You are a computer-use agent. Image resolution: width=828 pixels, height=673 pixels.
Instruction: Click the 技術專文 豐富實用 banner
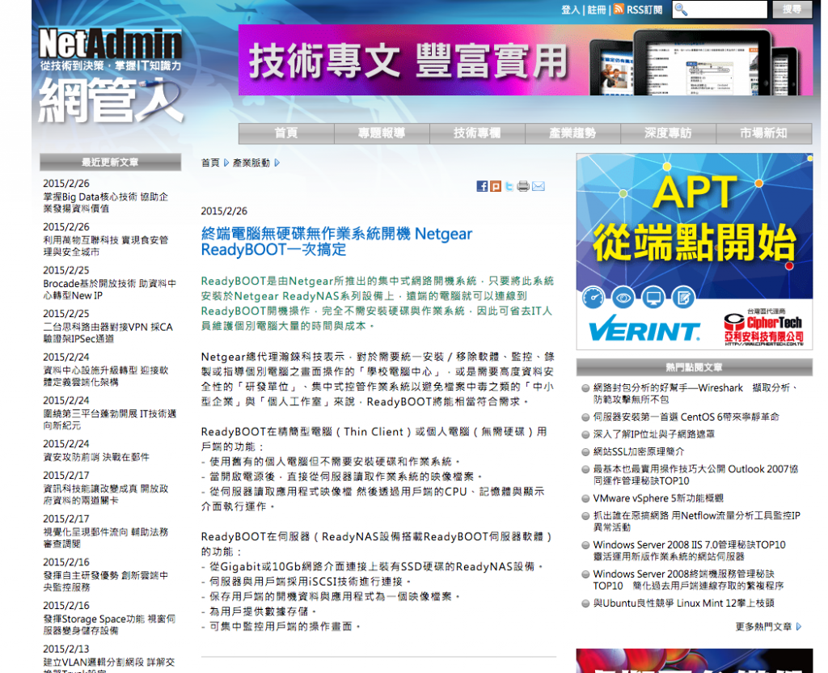coord(526,60)
